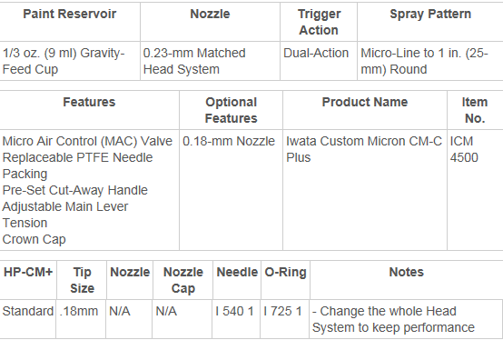Image resolution: width=503 pixels, height=340 pixels.
Task: Click the Tip Size column header
Action: (x=82, y=280)
